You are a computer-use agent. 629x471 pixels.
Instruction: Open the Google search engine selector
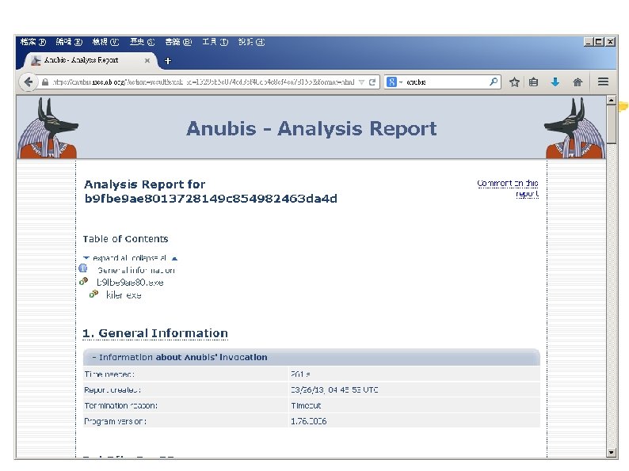pos(395,82)
